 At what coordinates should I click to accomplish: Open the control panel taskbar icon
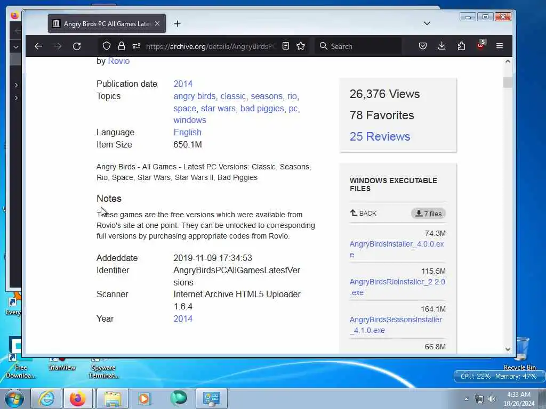pos(211,398)
